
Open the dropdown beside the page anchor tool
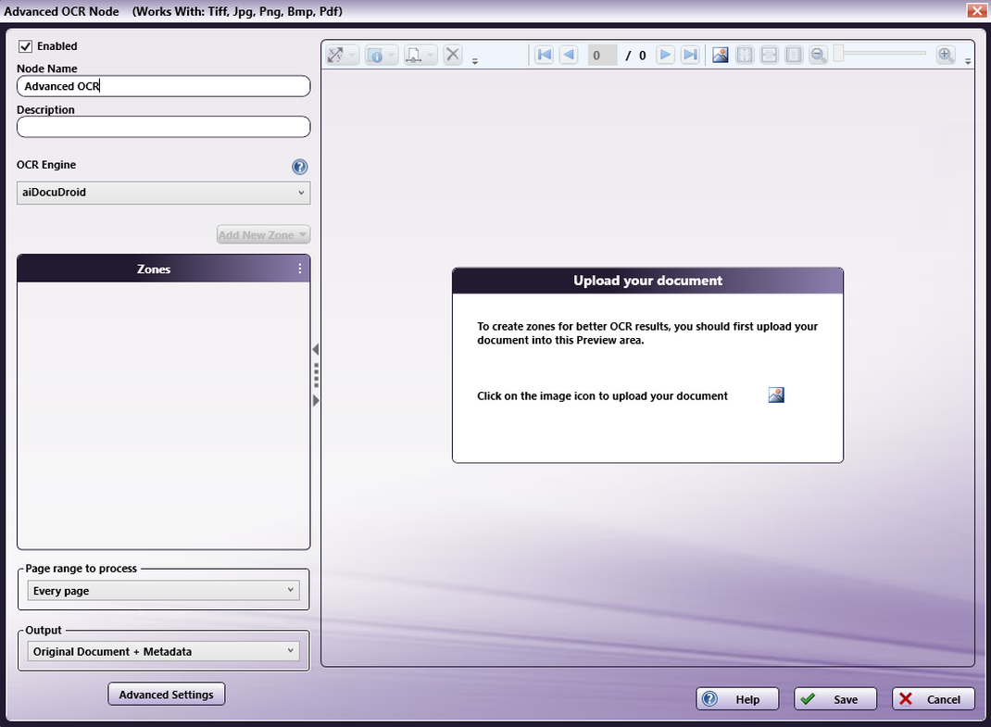431,55
